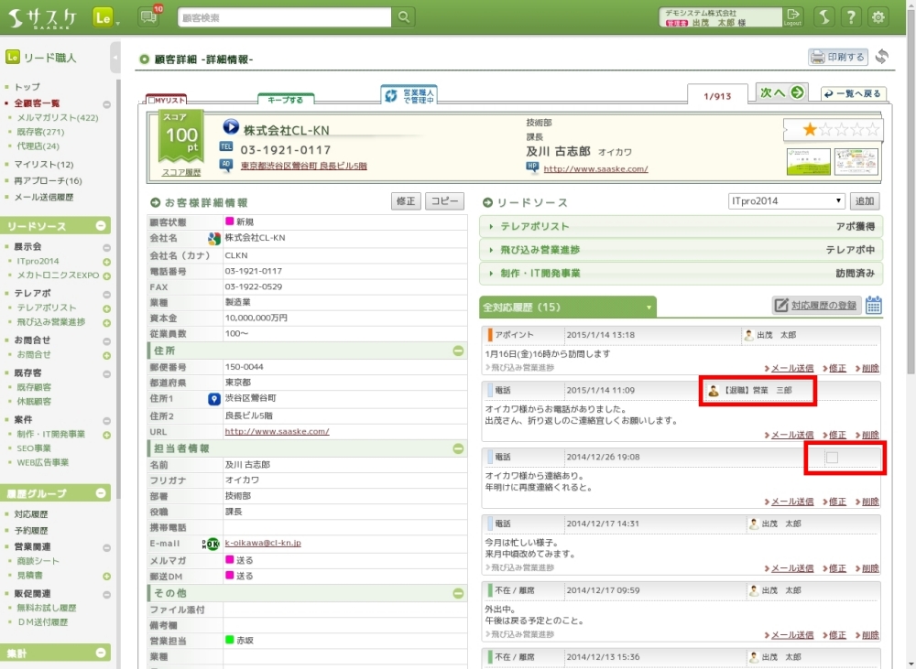
Task: Open 既存客(271) in the sidebar
Action: pyautogui.click(x=40, y=132)
